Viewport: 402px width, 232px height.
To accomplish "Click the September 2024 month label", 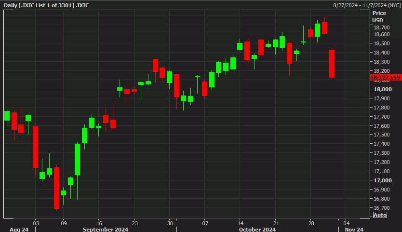I will (x=106, y=229).
